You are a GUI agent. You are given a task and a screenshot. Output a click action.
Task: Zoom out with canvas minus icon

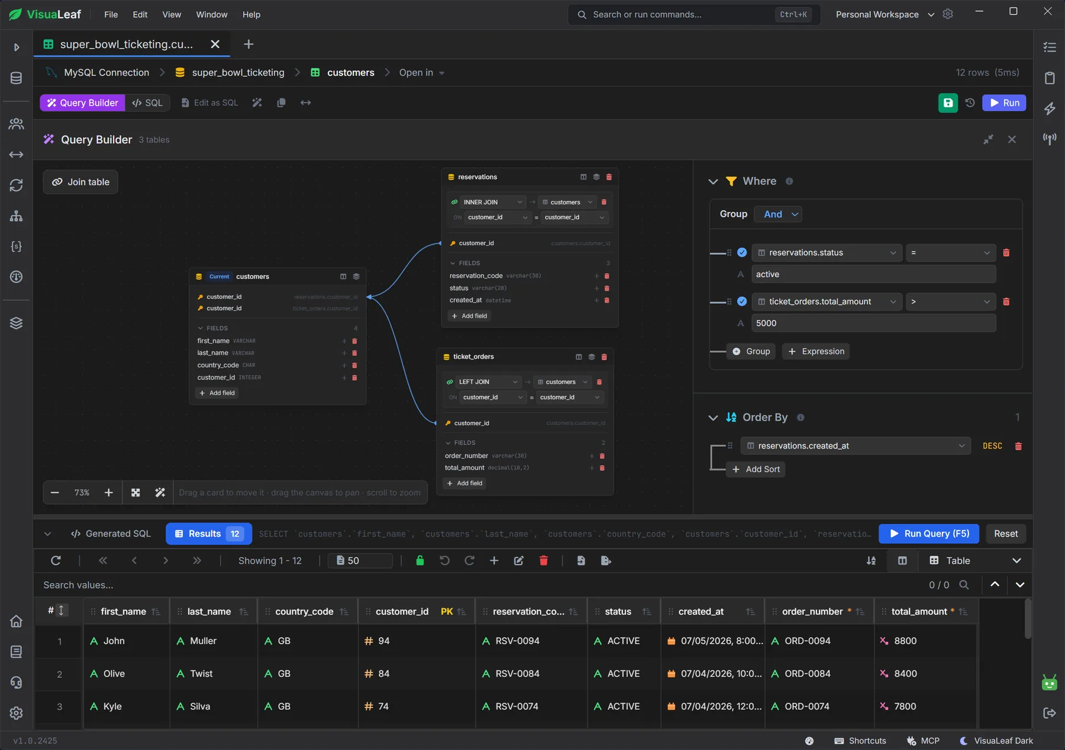(55, 493)
